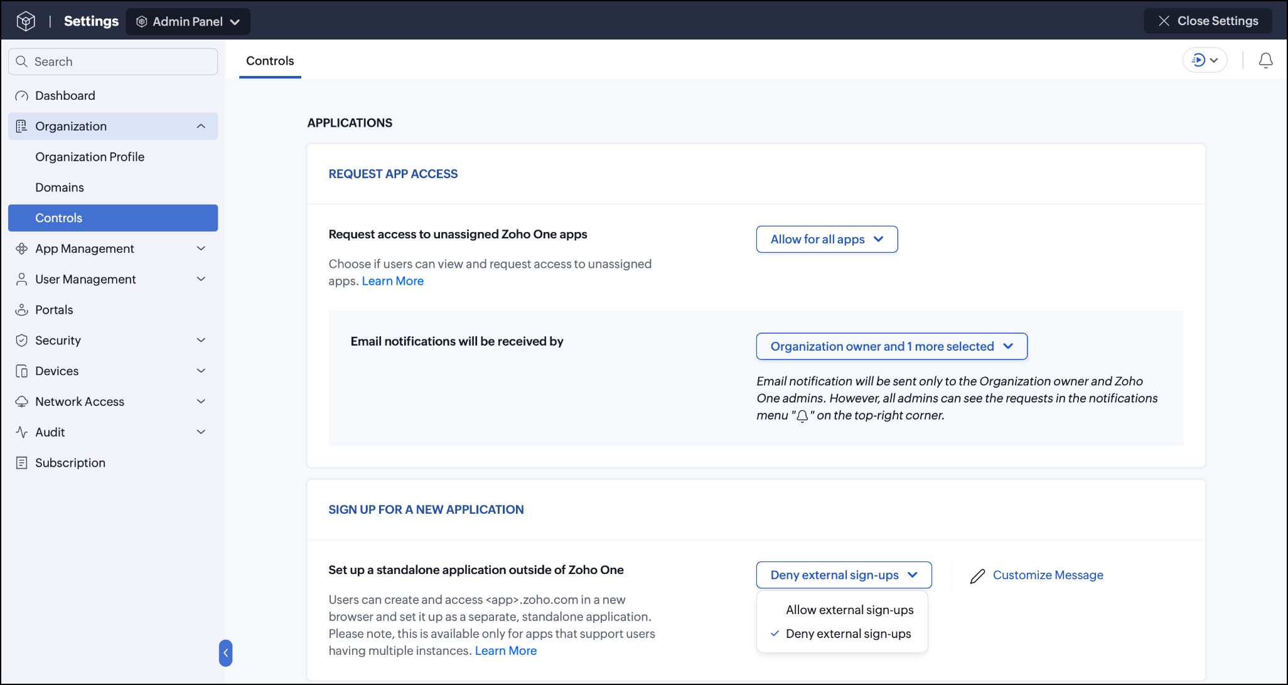The width and height of the screenshot is (1288, 685).
Task: Click 'Email notifications will be received by' label
Action: 457,341
